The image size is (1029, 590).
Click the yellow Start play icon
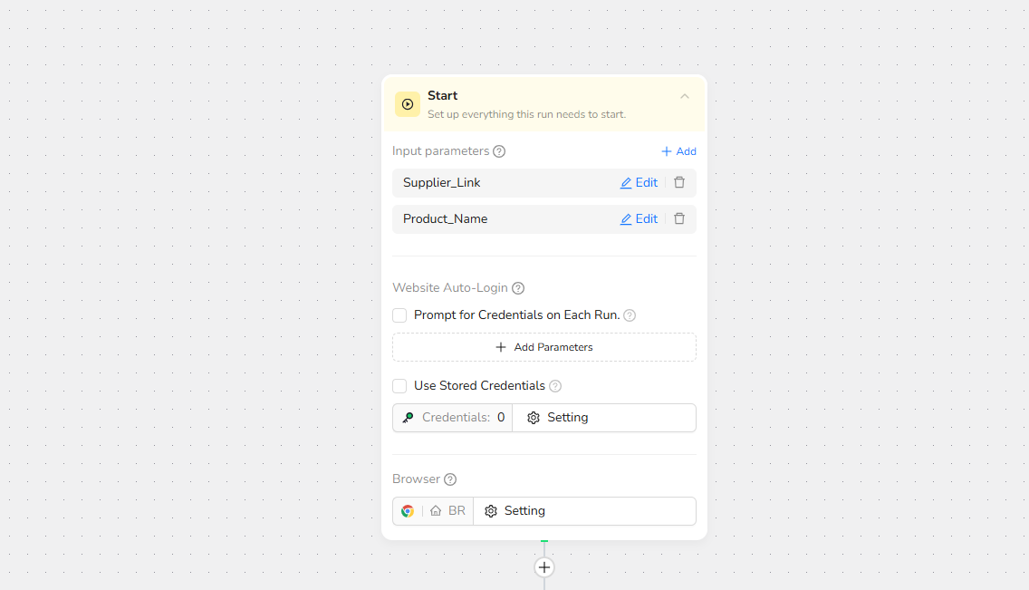pyautogui.click(x=408, y=104)
